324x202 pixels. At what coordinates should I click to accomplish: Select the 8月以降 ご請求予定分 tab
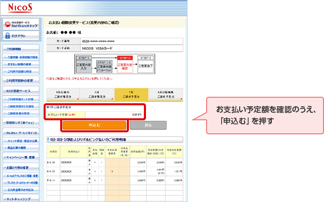tap(165, 94)
